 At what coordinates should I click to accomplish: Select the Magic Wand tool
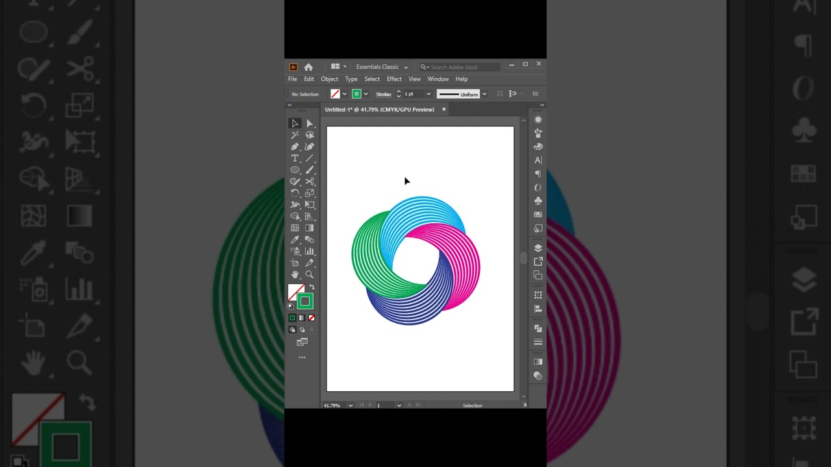[295, 135]
